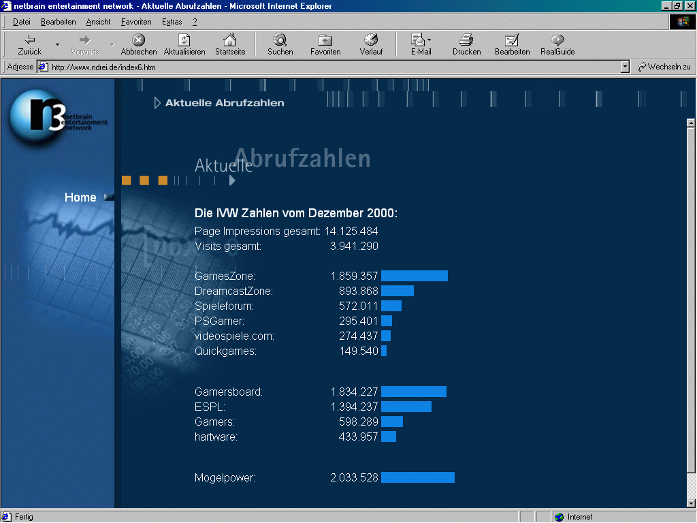Print the page with Drucken
The width and height of the screenshot is (697, 523).
[466, 40]
